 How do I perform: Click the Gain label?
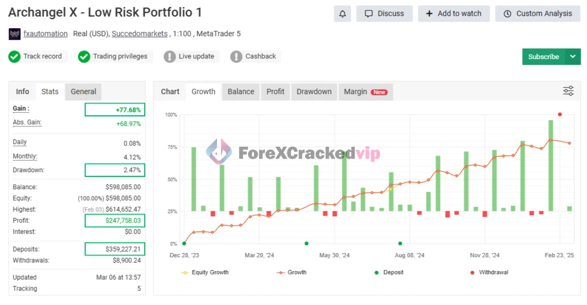[21, 109]
